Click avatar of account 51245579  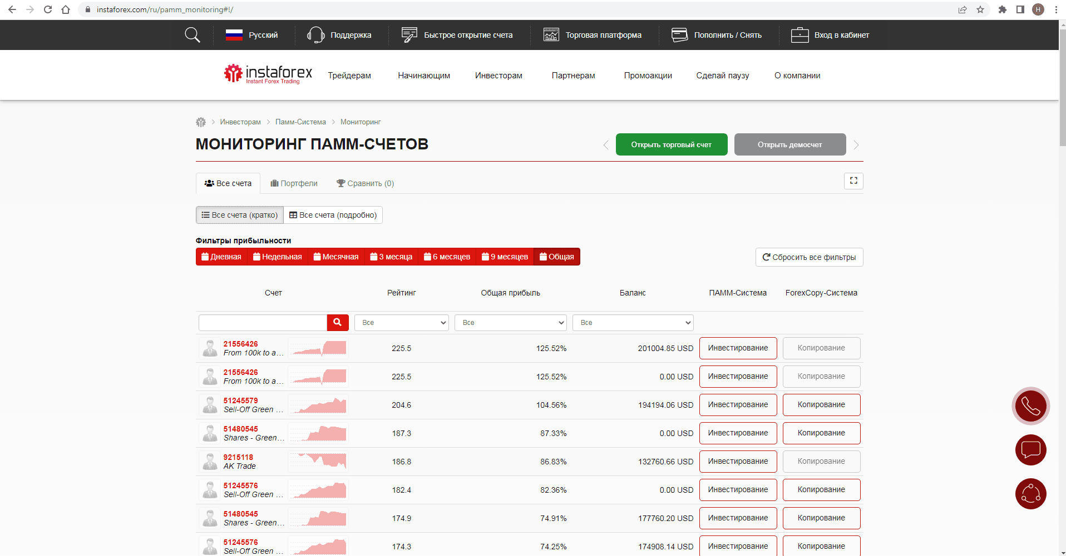coord(210,405)
